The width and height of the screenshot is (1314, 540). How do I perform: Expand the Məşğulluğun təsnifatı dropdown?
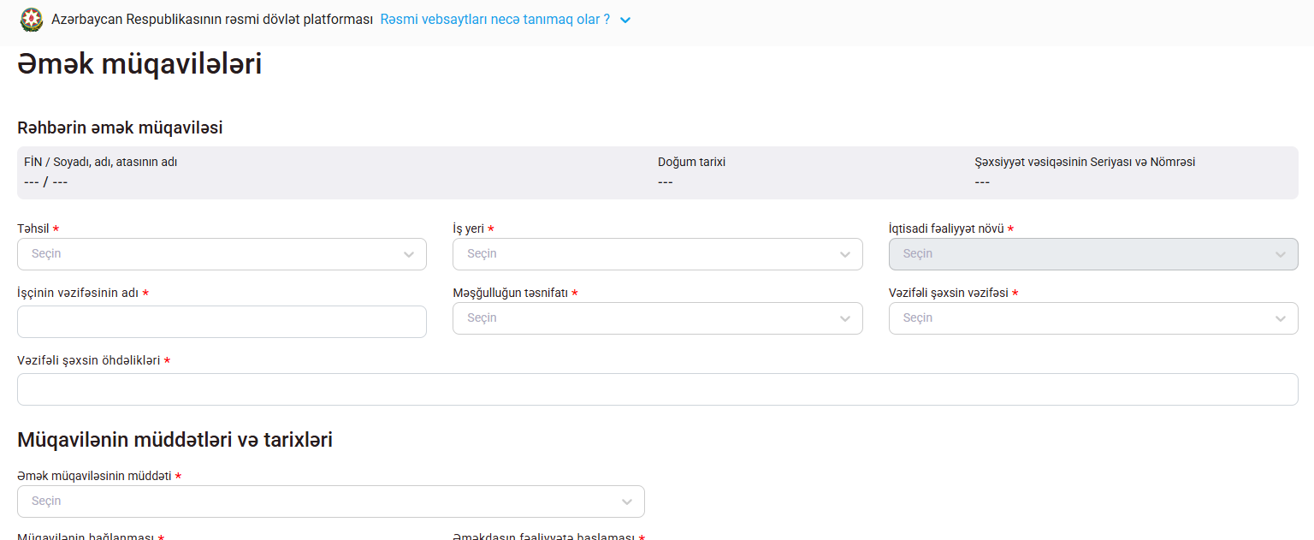pyautogui.click(x=656, y=318)
